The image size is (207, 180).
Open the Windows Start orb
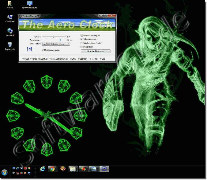(5, 172)
